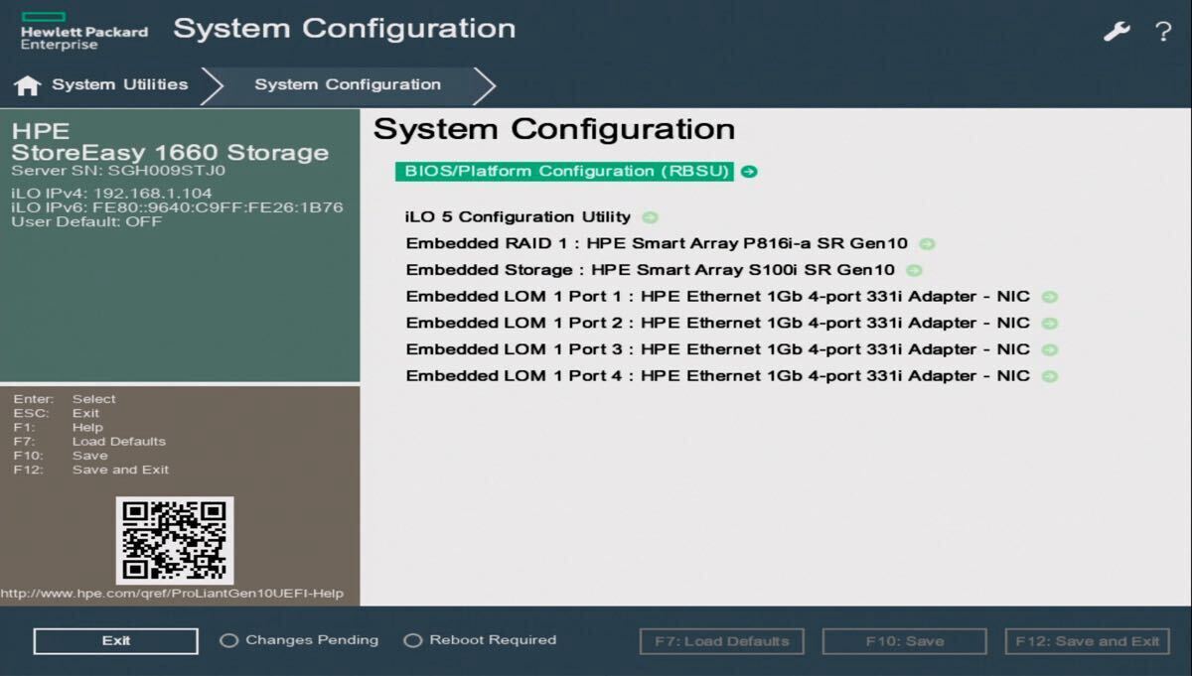1192x676 pixels.
Task: Click the ESC: Exit key hint
Action: point(57,413)
